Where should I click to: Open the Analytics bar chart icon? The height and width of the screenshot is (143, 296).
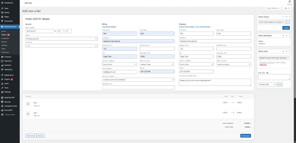coord(2,65)
